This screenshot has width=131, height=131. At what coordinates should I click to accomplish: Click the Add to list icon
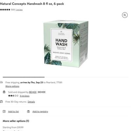pyautogui.click(x=4, y=111)
